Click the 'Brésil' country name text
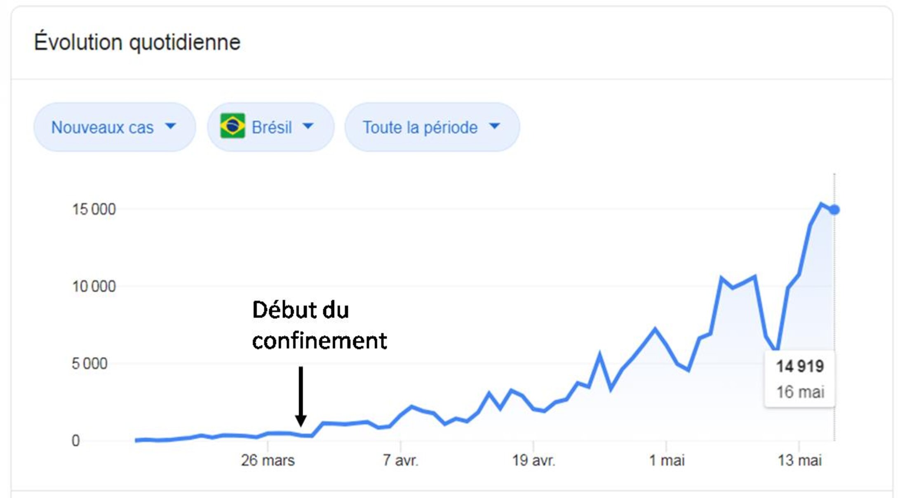Image resolution: width=907 pixels, height=498 pixels. pos(272,127)
